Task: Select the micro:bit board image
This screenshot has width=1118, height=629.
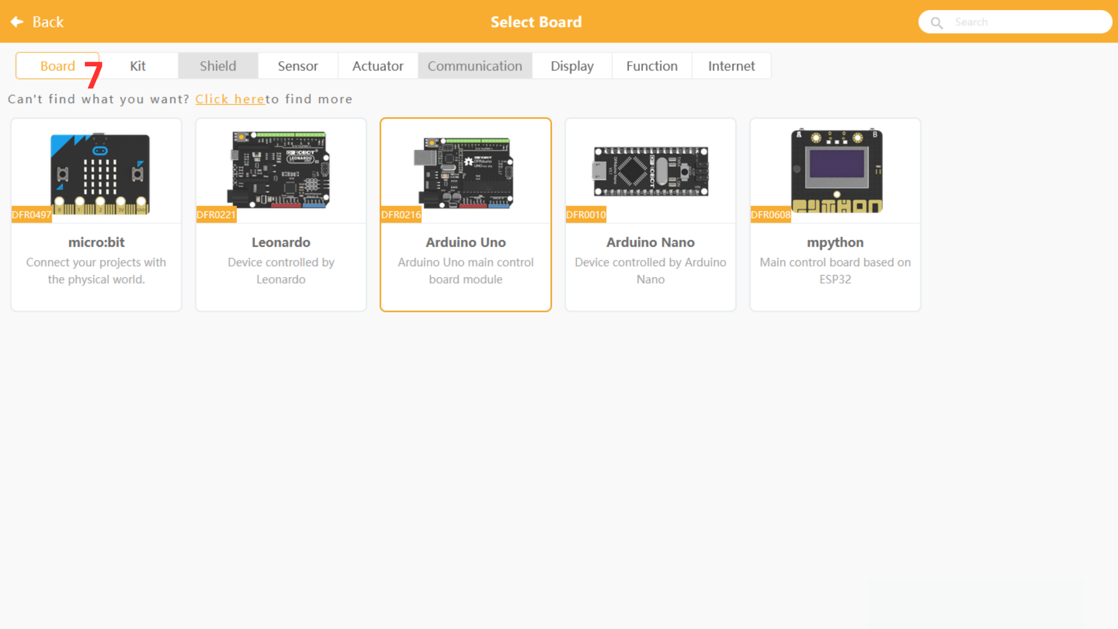Action: click(100, 173)
